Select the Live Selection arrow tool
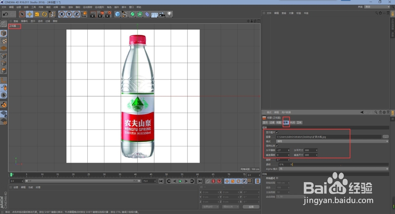 [22, 14]
